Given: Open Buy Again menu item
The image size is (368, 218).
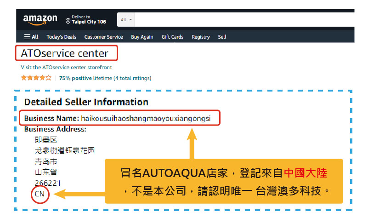Looking at the screenshot, I should [x=142, y=37].
